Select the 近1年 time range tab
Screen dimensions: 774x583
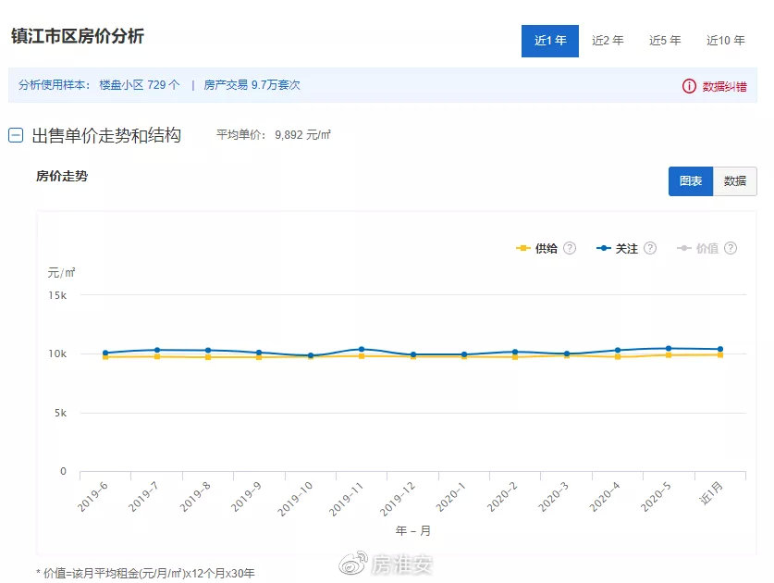[x=550, y=41]
